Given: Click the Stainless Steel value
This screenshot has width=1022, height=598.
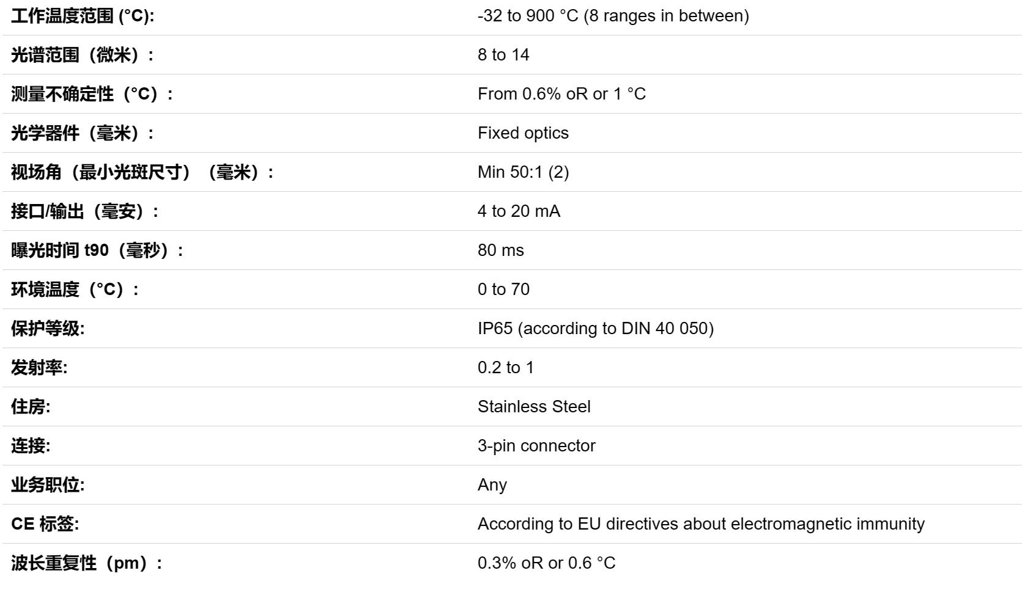Looking at the screenshot, I should (x=534, y=407).
